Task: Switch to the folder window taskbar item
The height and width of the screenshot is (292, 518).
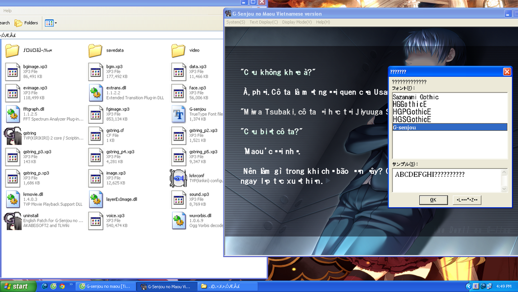Action: [227, 286]
